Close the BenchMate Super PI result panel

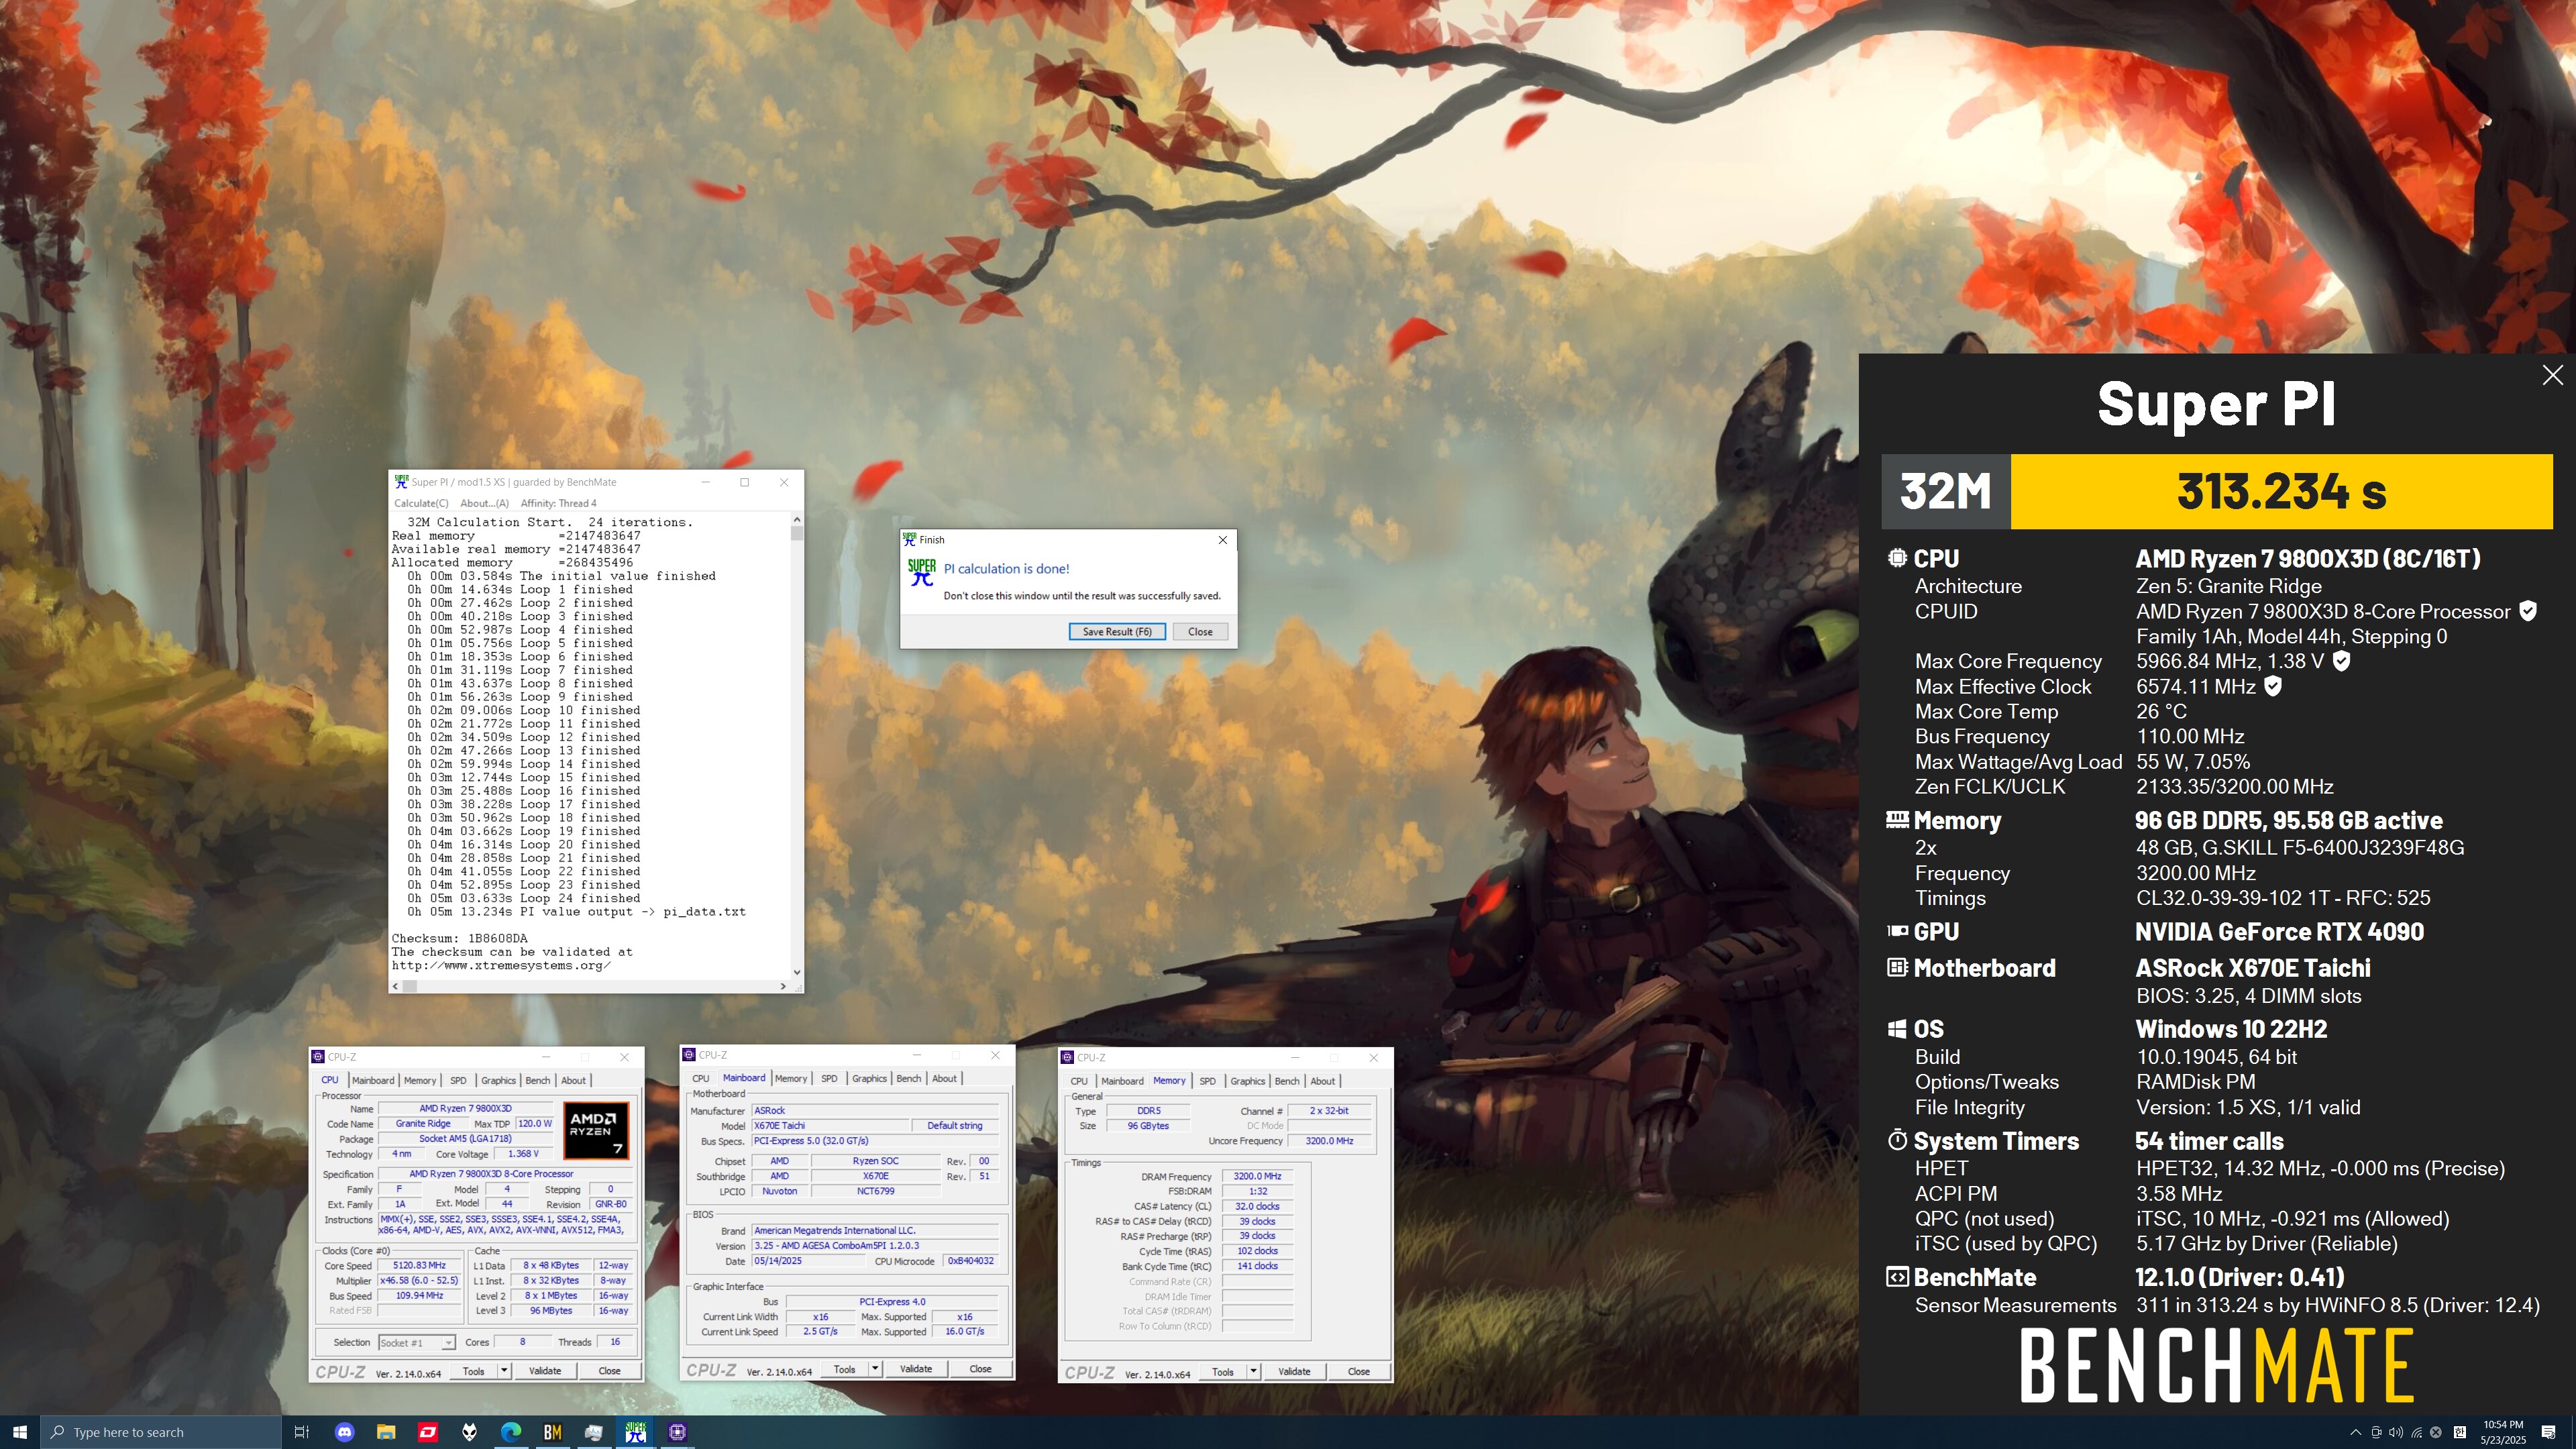2553,375
